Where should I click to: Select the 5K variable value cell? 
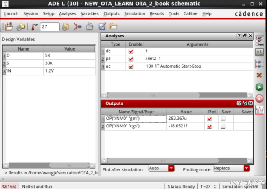coord(69,56)
